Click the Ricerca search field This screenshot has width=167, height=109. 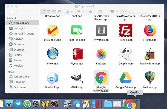pyautogui.click(x=141, y=11)
